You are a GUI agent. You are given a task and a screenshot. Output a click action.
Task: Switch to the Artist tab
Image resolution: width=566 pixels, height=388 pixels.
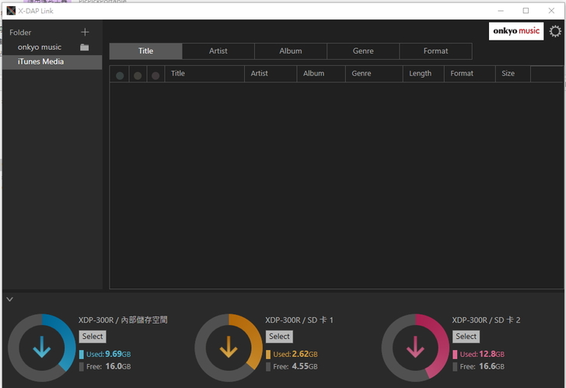point(218,51)
